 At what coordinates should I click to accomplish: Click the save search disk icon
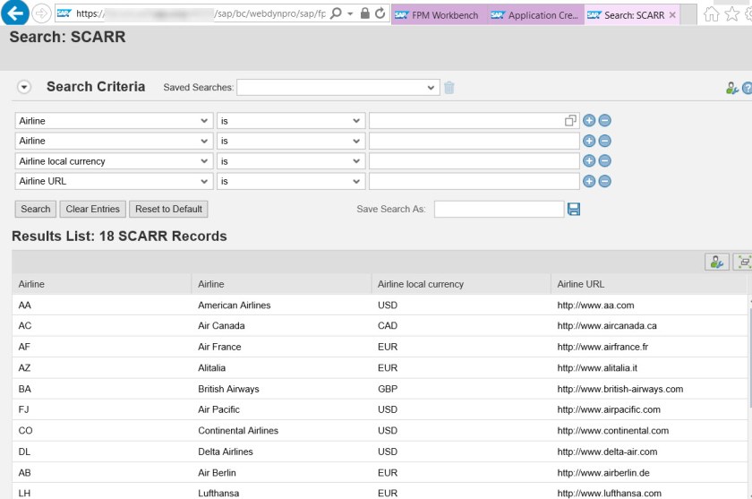pos(574,209)
